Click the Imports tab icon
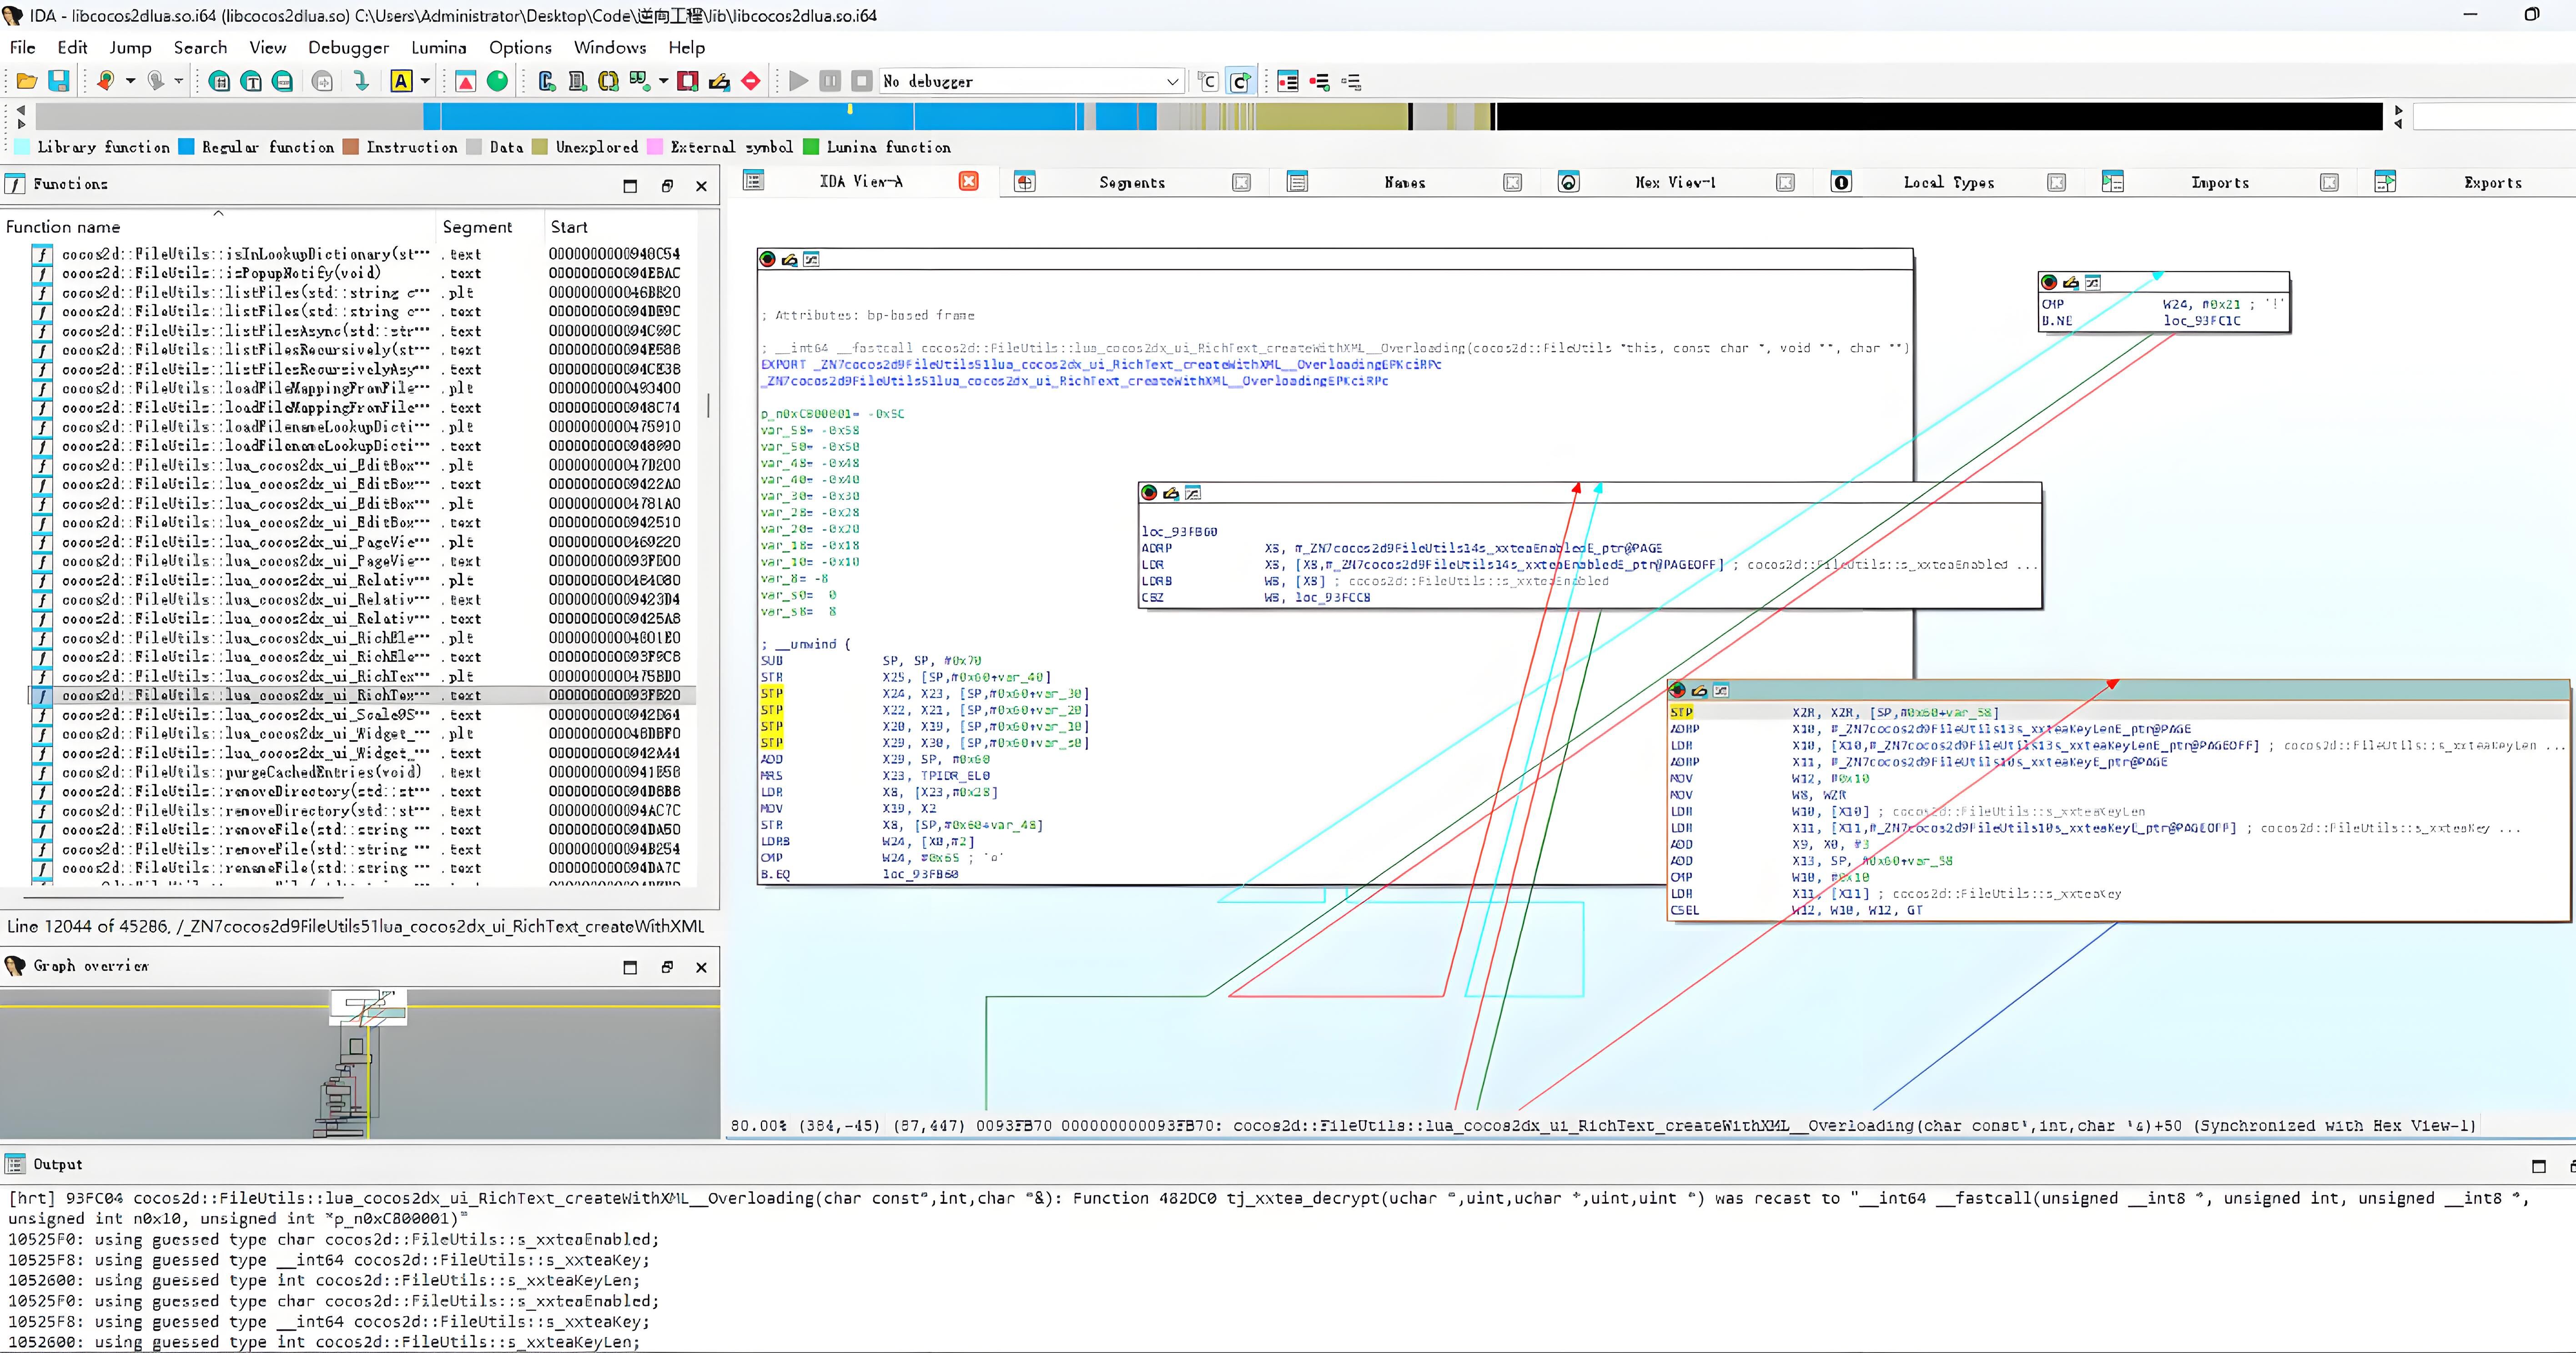Screen dimensions: 2576x1353 (x=2113, y=182)
